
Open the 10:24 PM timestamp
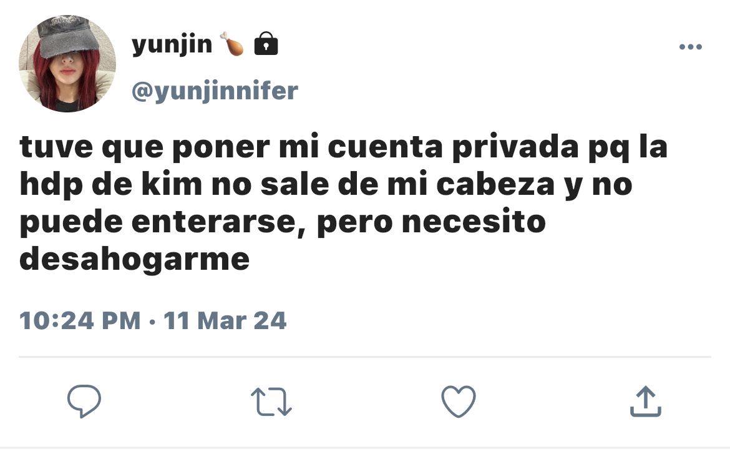point(80,320)
